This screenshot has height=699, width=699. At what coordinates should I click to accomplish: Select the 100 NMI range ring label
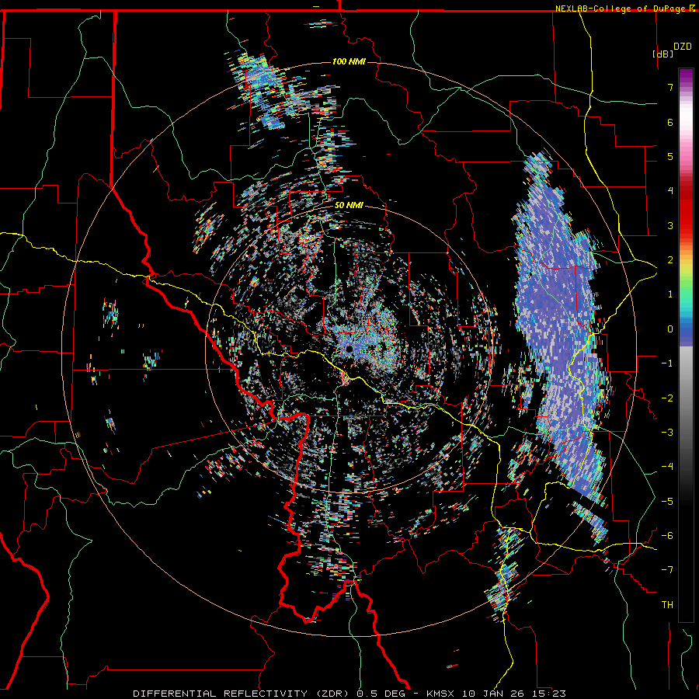coord(349,61)
